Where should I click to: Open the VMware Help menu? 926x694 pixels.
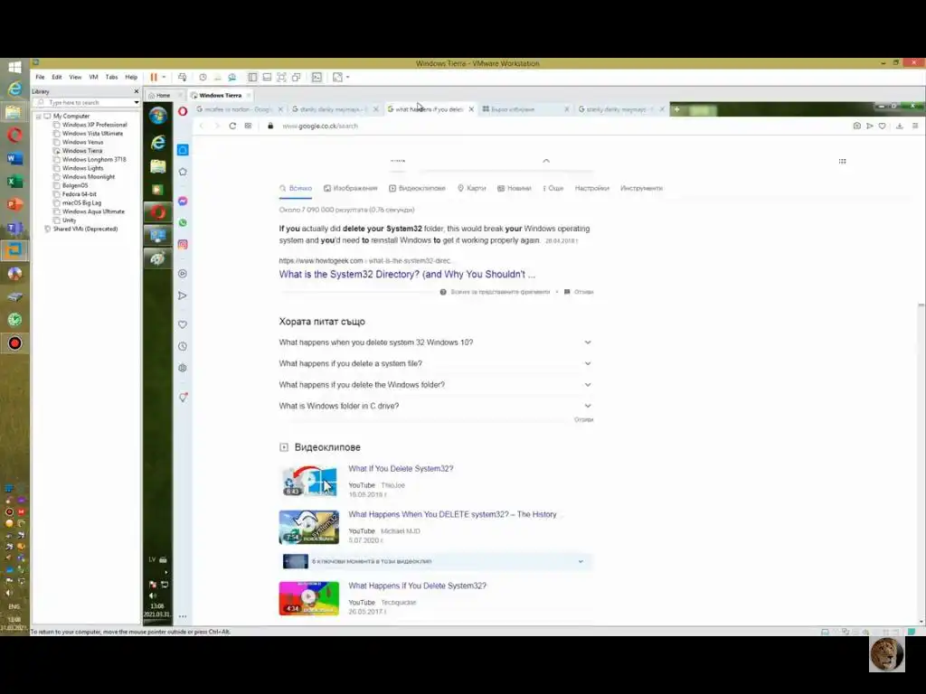click(x=131, y=78)
